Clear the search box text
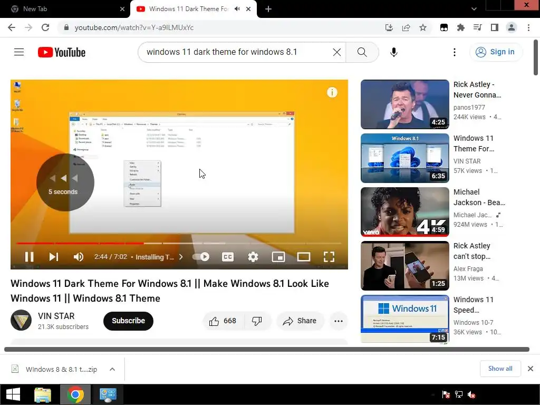This screenshot has width=540, height=405. click(x=337, y=52)
